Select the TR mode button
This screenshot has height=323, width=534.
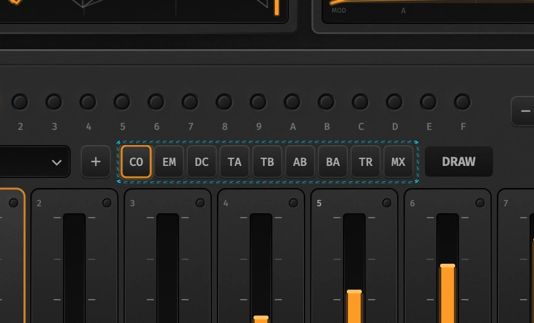coord(366,162)
